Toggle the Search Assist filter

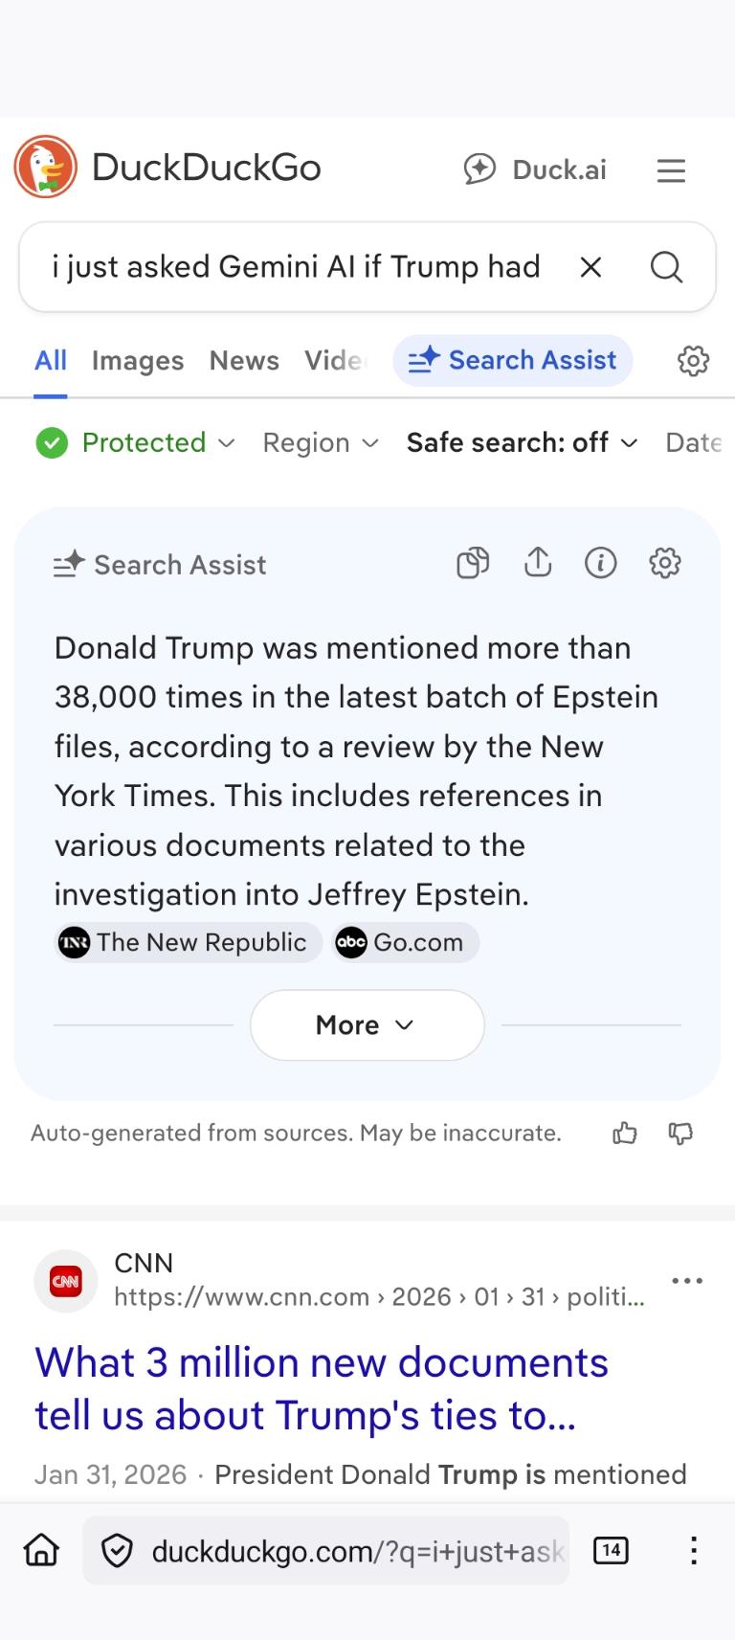513,361
